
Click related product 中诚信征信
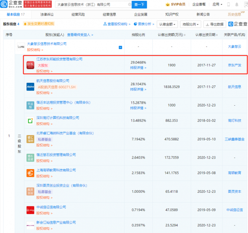point(234,210)
